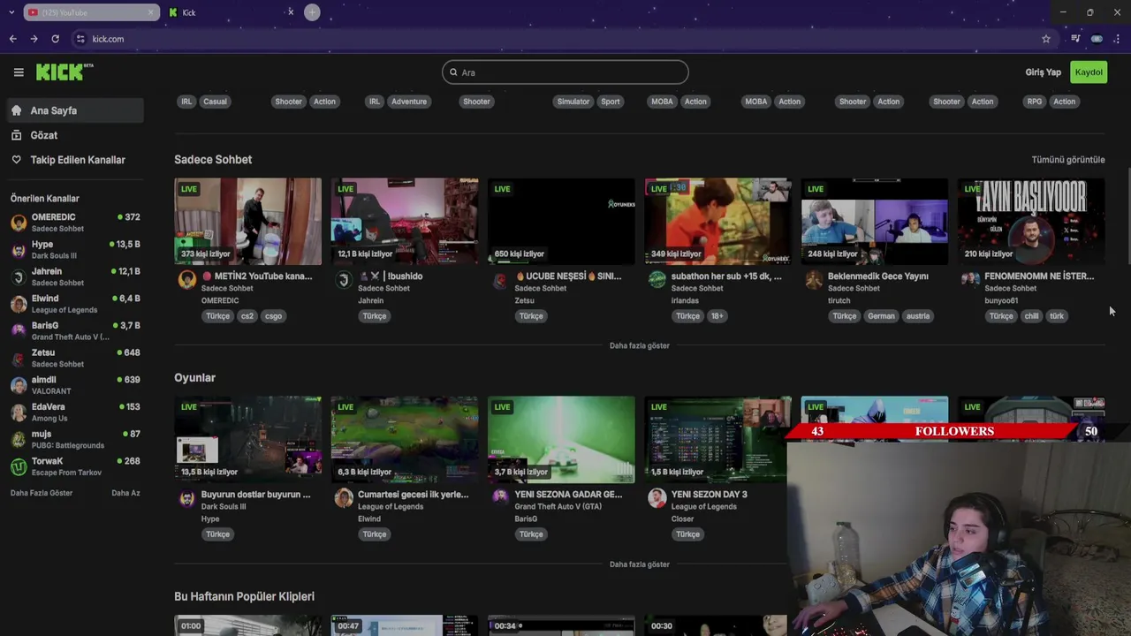Select the csgo tag
Viewport: 1131px width, 636px height.
(273, 316)
